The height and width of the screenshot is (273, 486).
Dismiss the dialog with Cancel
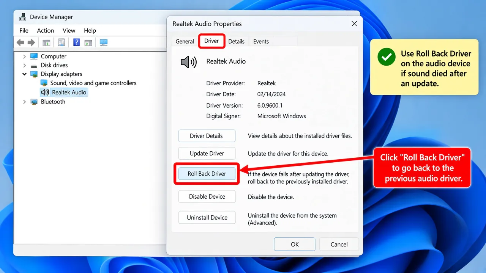pos(339,244)
